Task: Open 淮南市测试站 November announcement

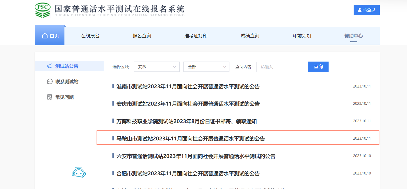Action: (x=188, y=86)
